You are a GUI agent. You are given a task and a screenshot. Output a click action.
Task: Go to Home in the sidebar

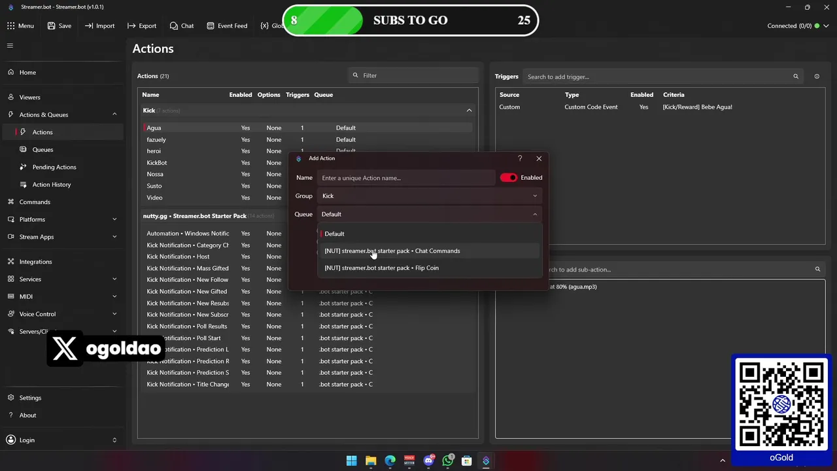point(62,73)
